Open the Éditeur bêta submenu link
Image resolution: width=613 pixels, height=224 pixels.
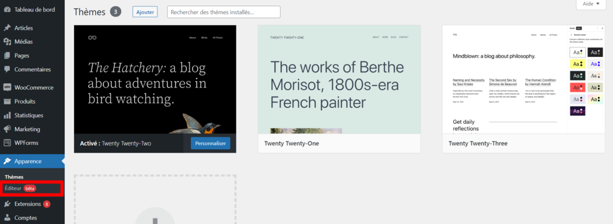[20, 189]
